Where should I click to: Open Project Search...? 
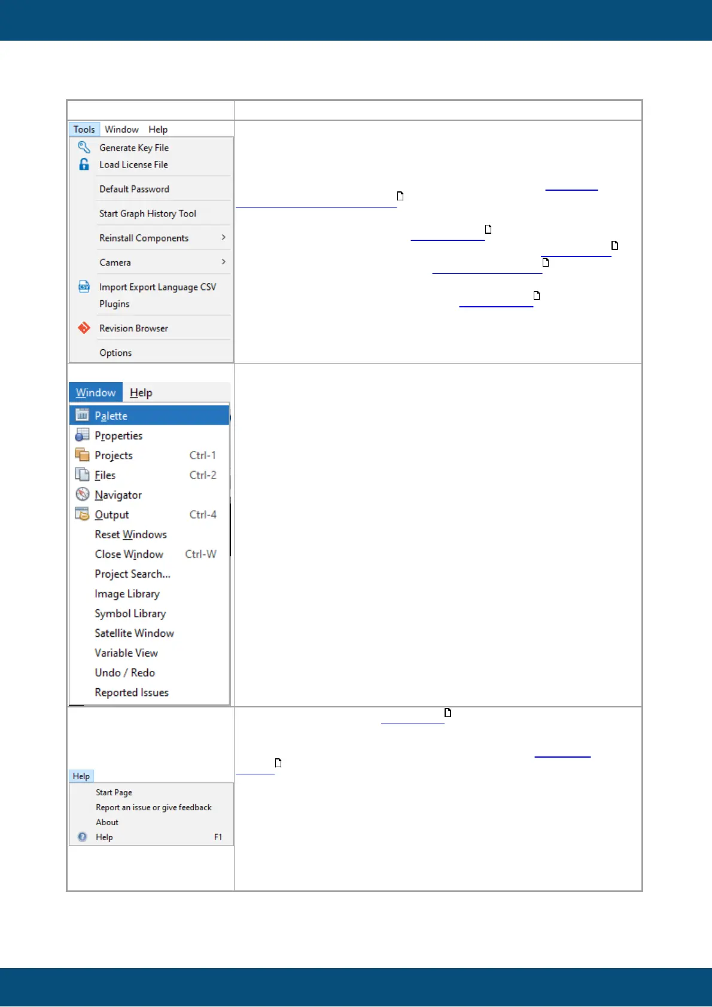(x=132, y=573)
